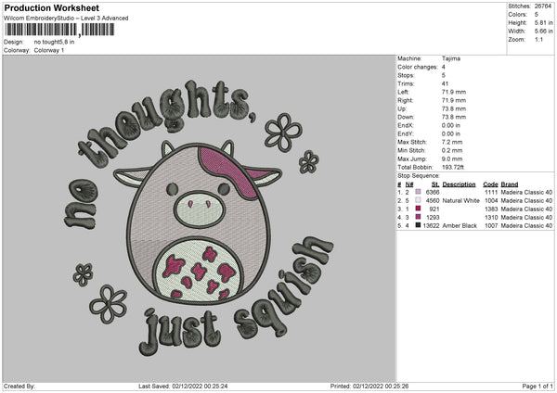Click the zoom value "1:1"

pos(538,39)
